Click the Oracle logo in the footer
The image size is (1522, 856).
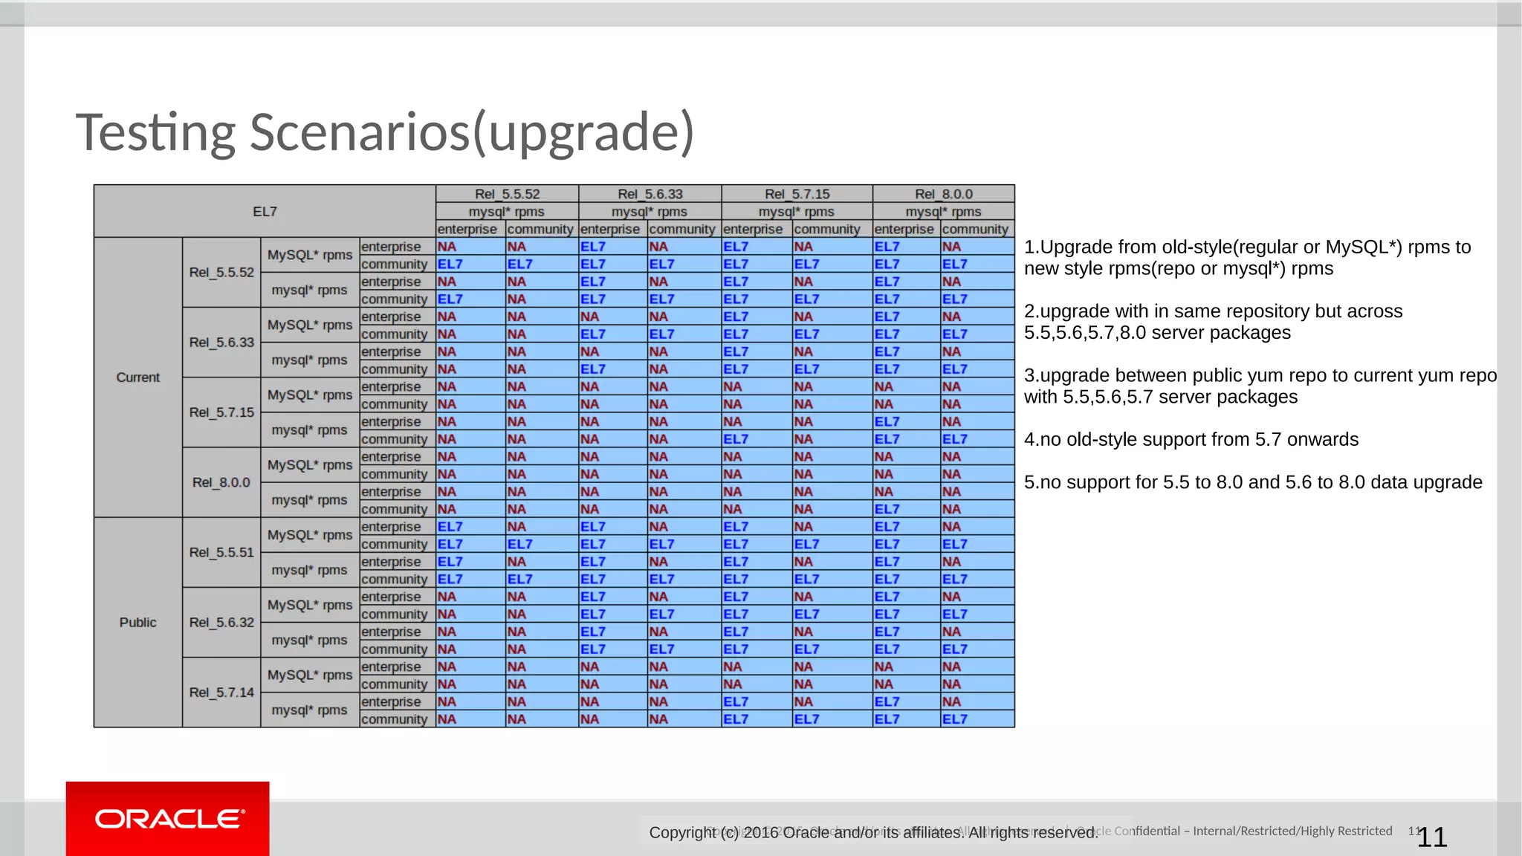[x=168, y=818]
